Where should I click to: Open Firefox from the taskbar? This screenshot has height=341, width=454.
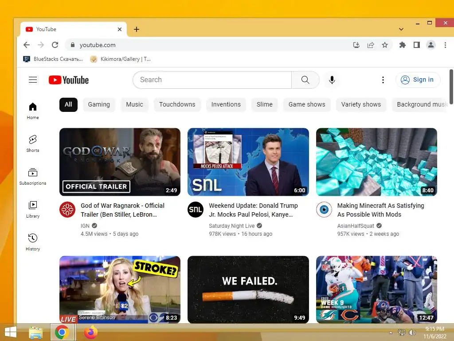tap(90, 332)
